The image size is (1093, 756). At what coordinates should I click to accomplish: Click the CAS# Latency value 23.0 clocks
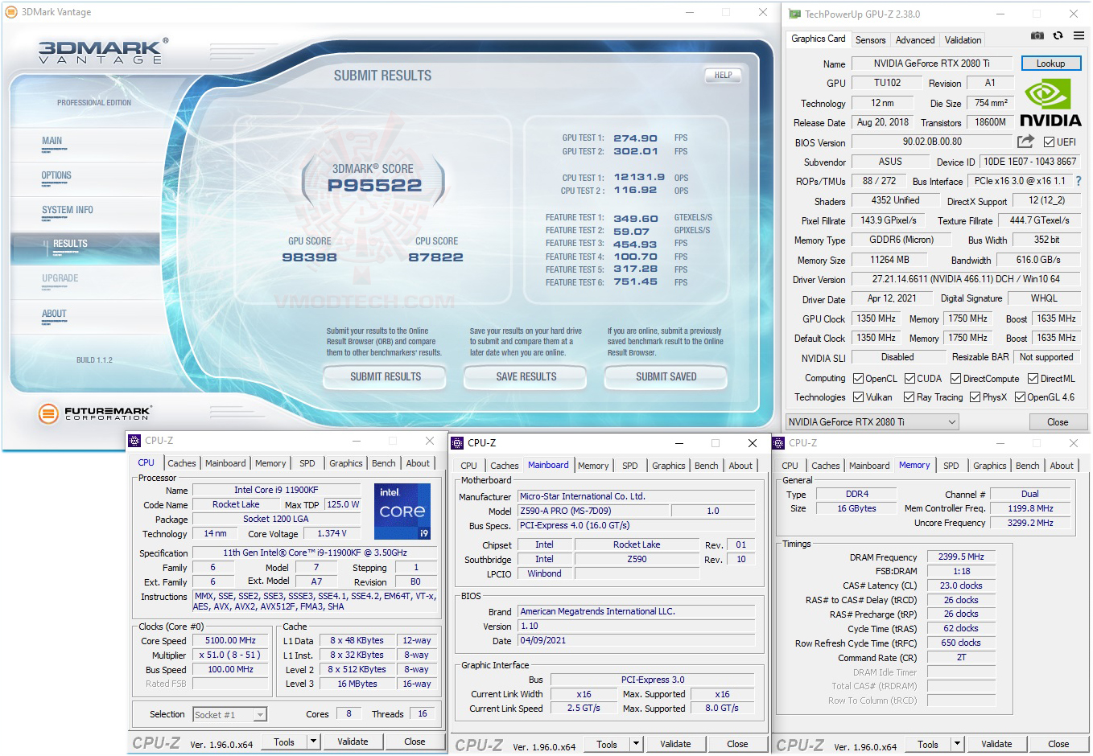pyautogui.click(x=961, y=585)
